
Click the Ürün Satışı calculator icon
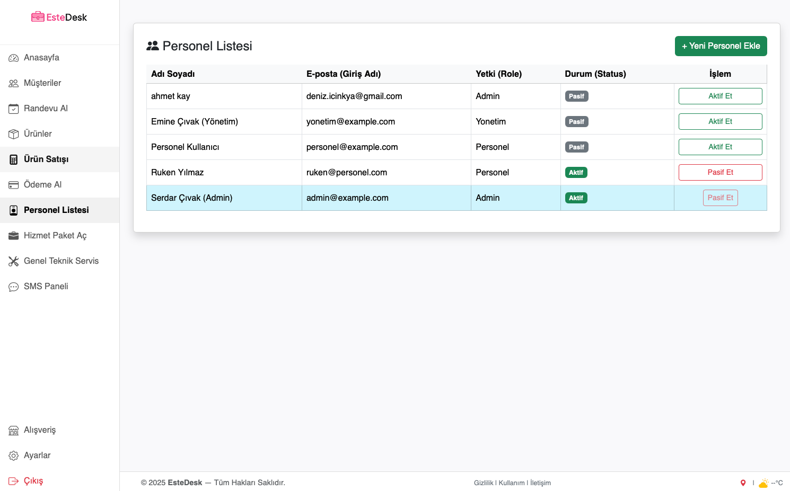14,159
